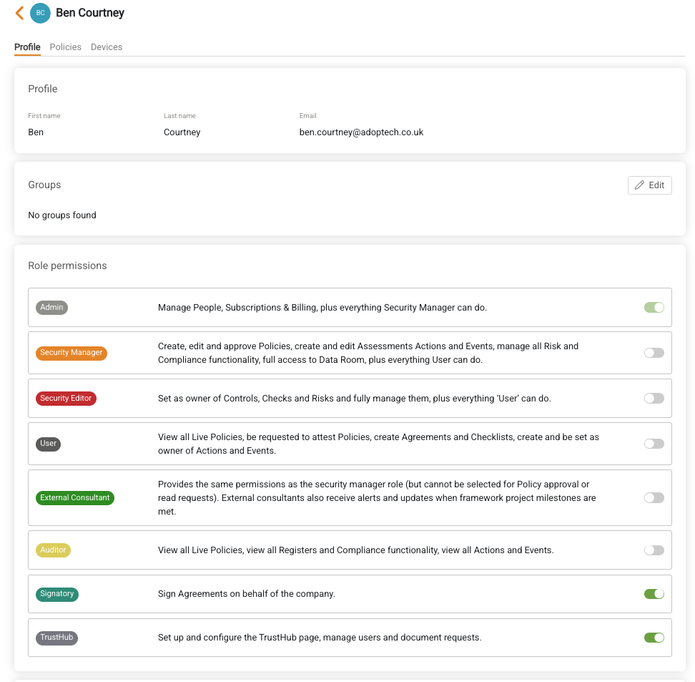Open the Devices tab
The width and height of the screenshot is (695, 682).
[107, 47]
